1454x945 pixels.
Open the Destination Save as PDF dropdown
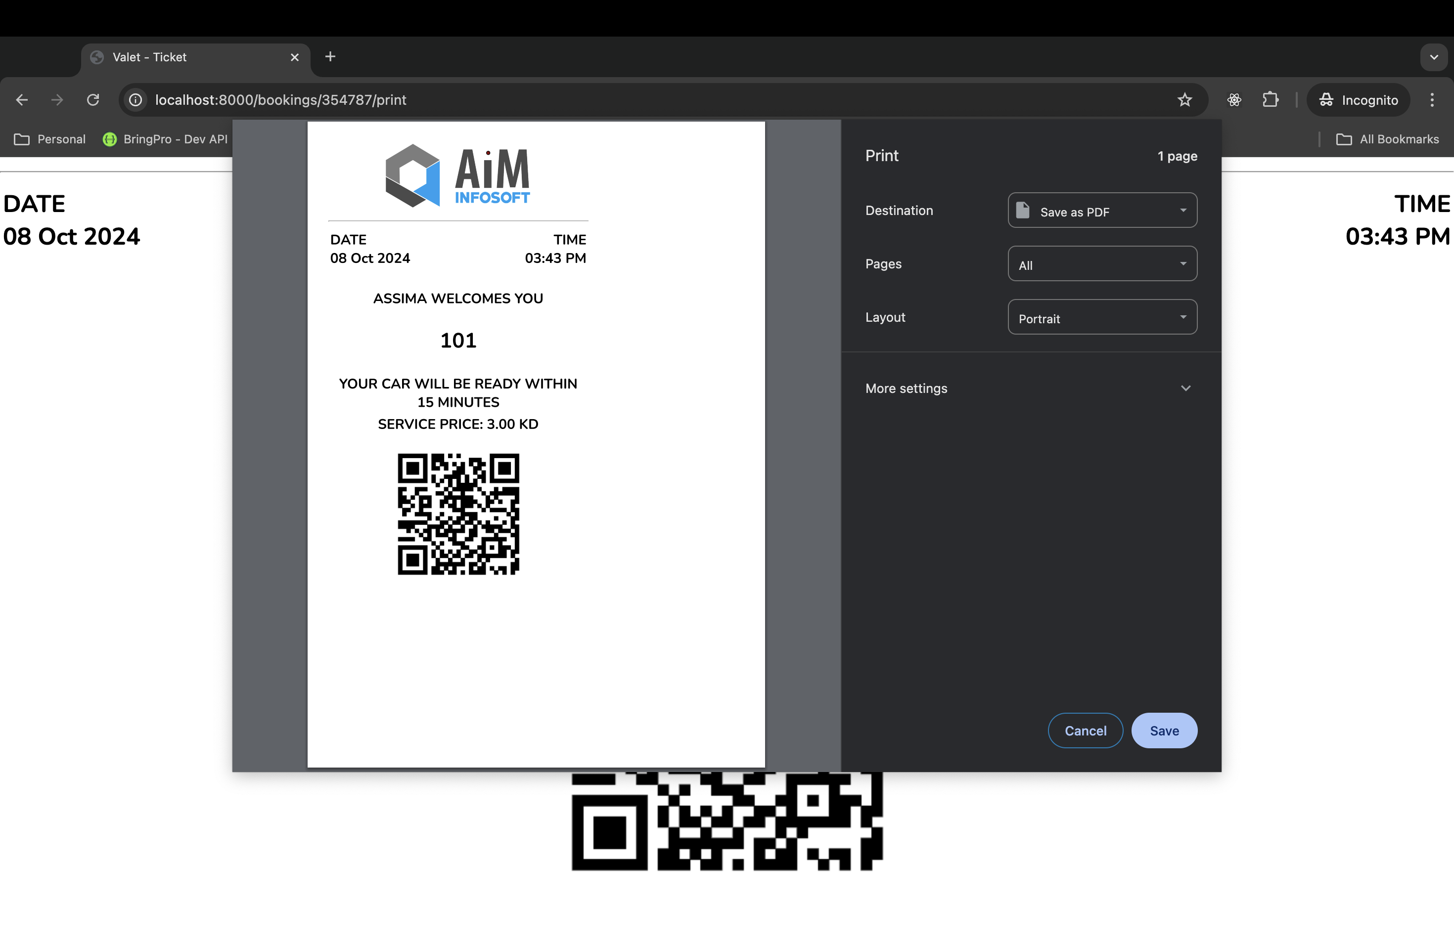(1102, 211)
